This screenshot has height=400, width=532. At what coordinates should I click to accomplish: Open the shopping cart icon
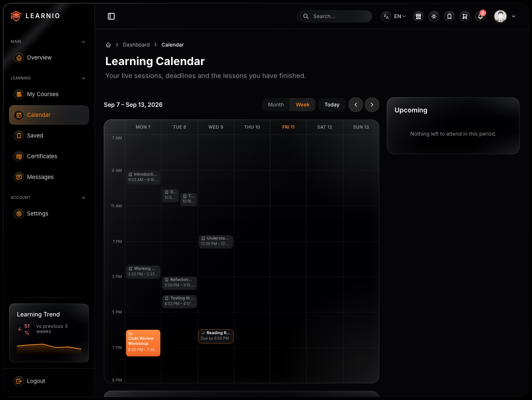(x=465, y=16)
